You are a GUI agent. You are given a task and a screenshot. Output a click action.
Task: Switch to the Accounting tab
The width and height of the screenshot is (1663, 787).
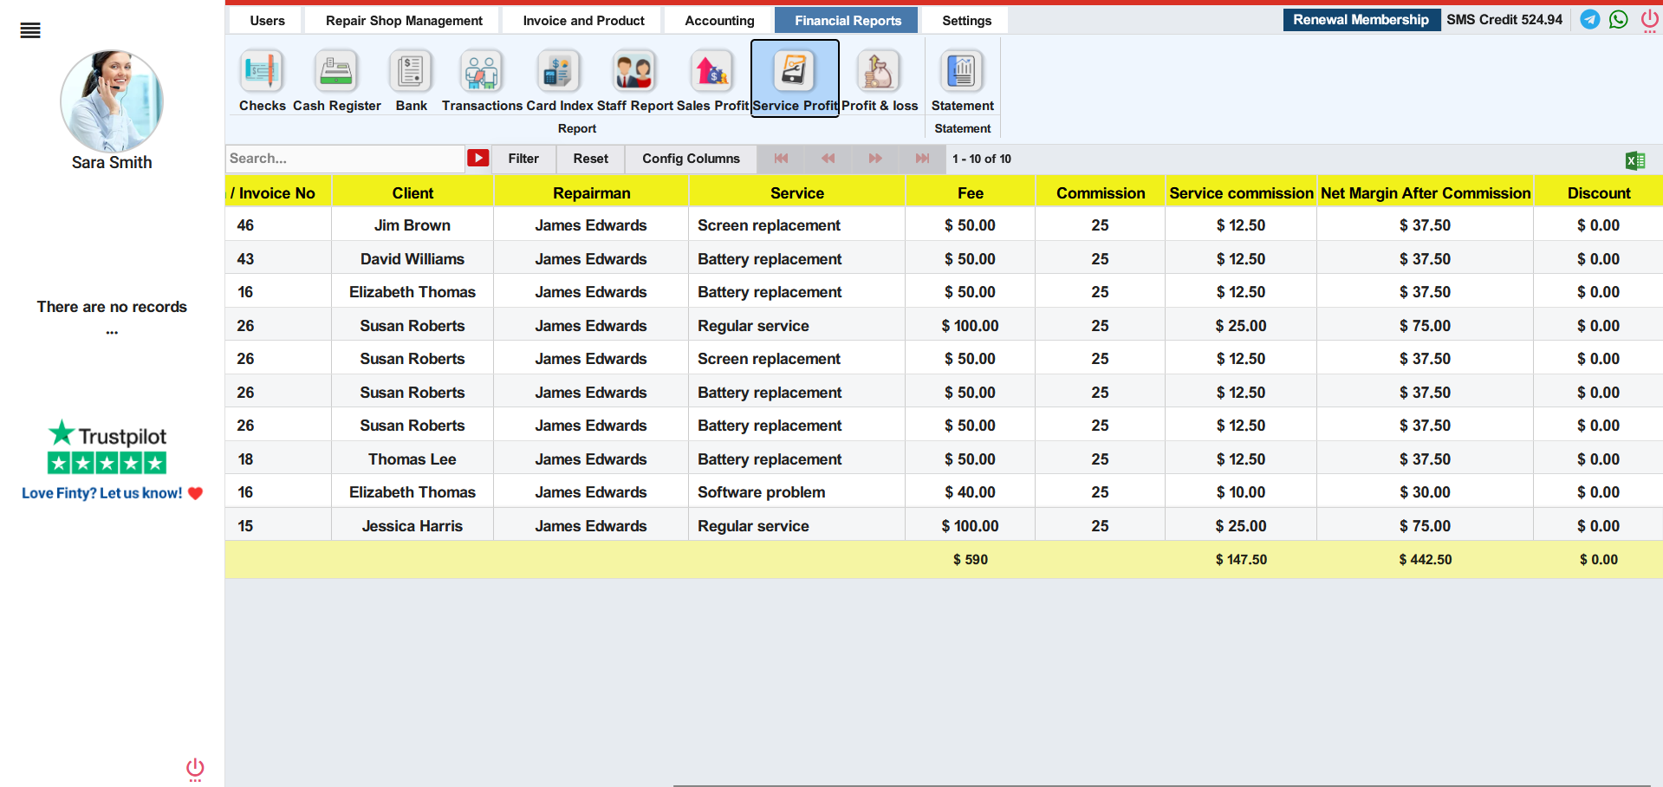pyautogui.click(x=719, y=21)
